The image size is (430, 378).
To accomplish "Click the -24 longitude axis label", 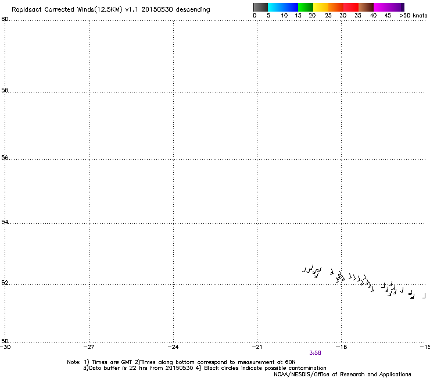I will click(173, 347).
